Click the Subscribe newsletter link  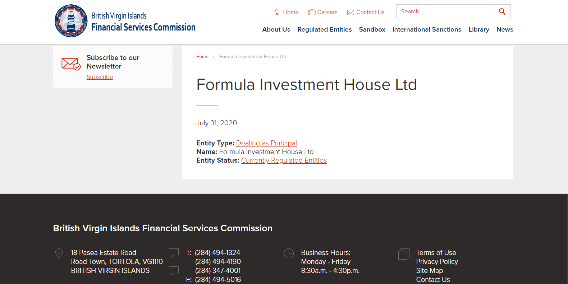[100, 77]
